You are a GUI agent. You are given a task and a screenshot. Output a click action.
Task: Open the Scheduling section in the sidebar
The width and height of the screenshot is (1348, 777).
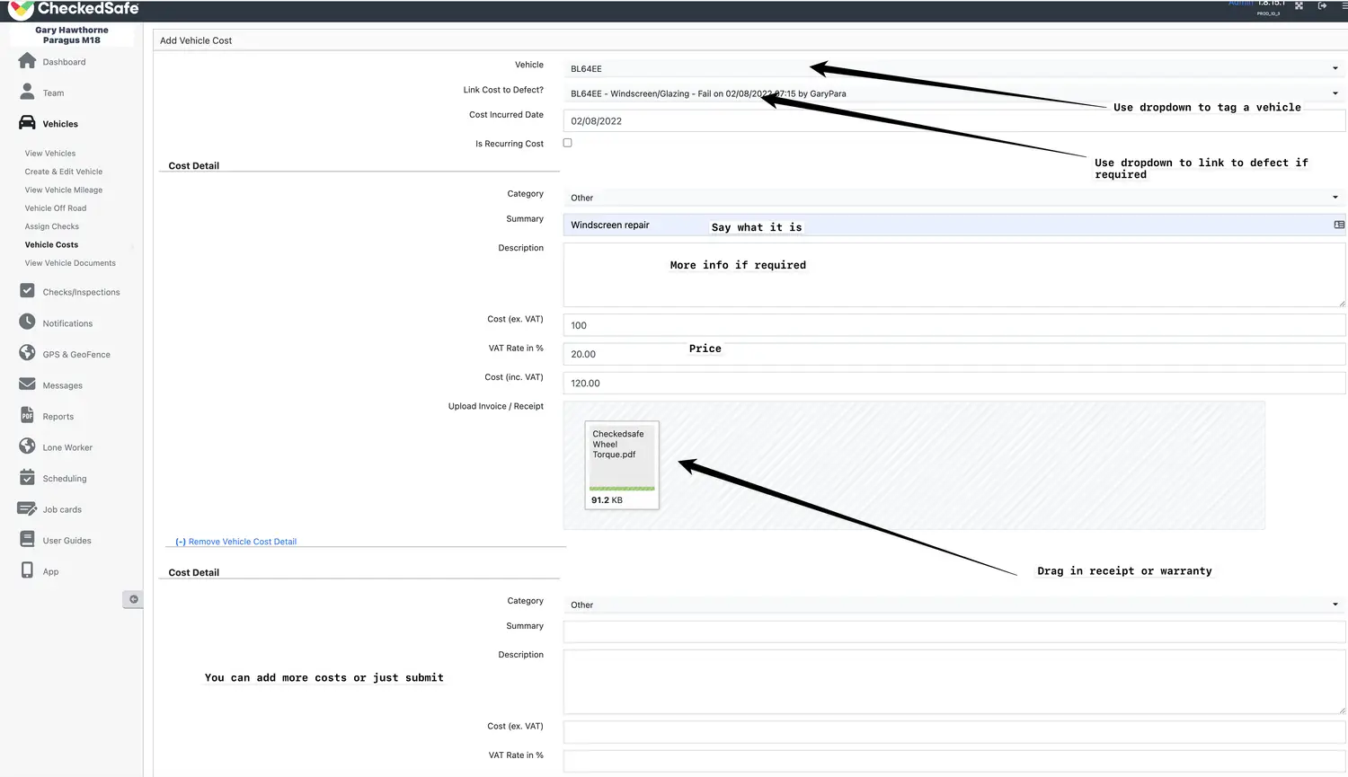coord(64,479)
